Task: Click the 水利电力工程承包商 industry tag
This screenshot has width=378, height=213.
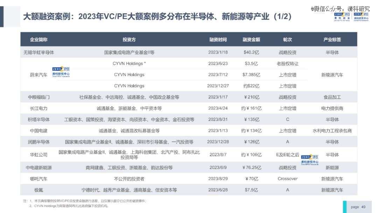Action: point(332,131)
